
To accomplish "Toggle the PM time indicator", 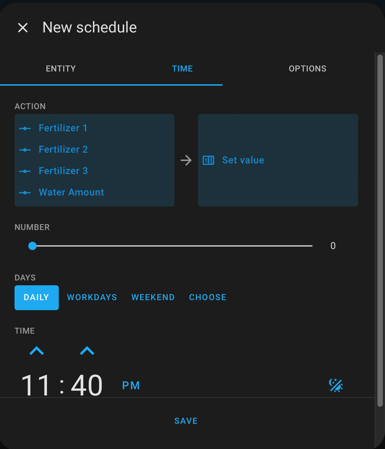I will point(131,385).
